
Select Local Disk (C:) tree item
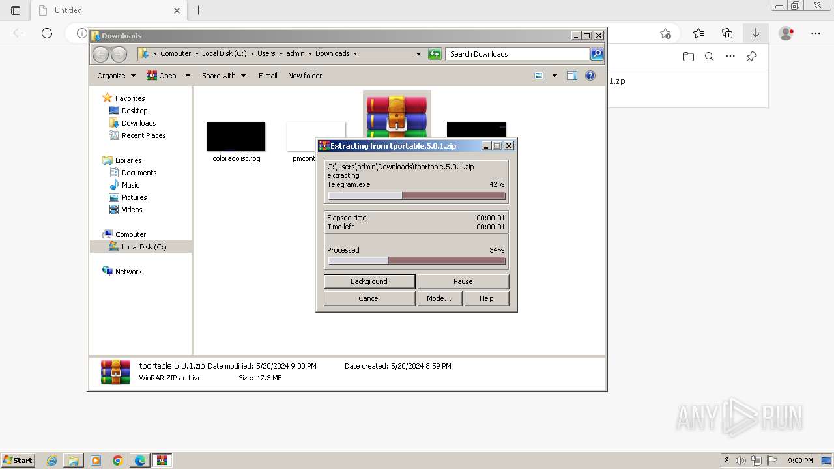pyautogui.click(x=143, y=247)
